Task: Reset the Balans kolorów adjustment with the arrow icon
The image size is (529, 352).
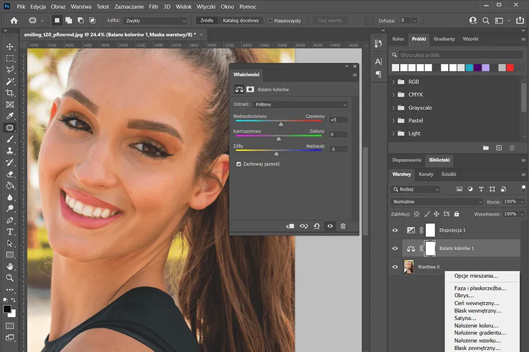Action: 317,226
